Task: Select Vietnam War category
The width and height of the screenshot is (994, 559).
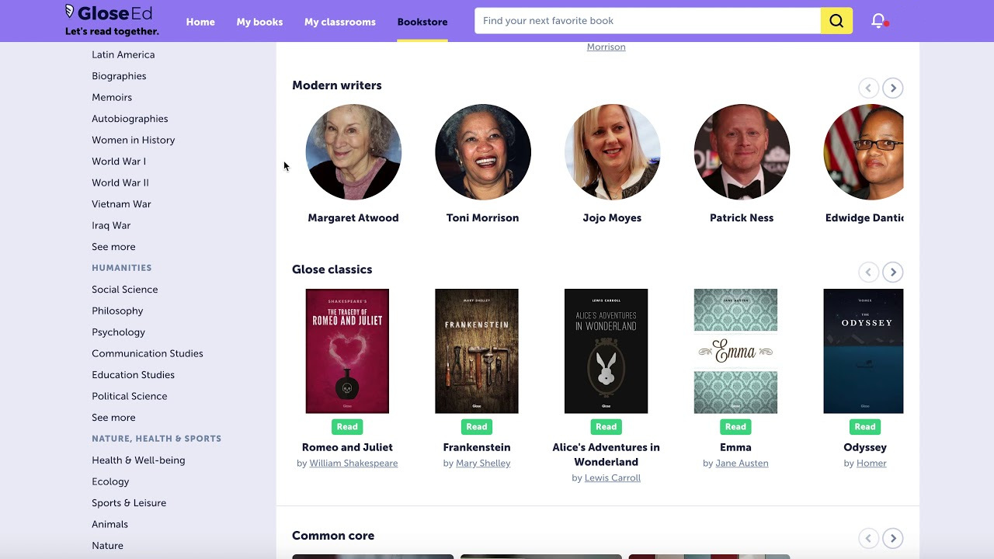Action: (121, 204)
